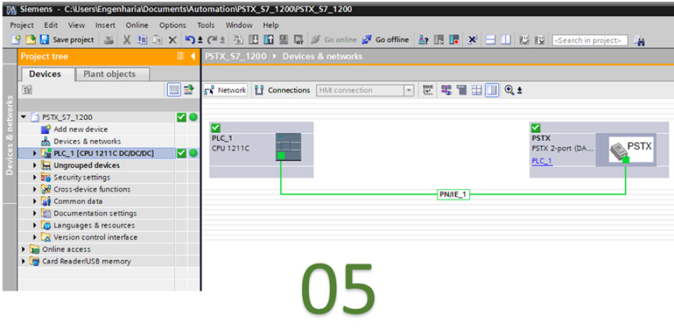The height and width of the screenshot is (330, 674).
Task: Click the Undo arrow icon
Action: click(191, 40)
